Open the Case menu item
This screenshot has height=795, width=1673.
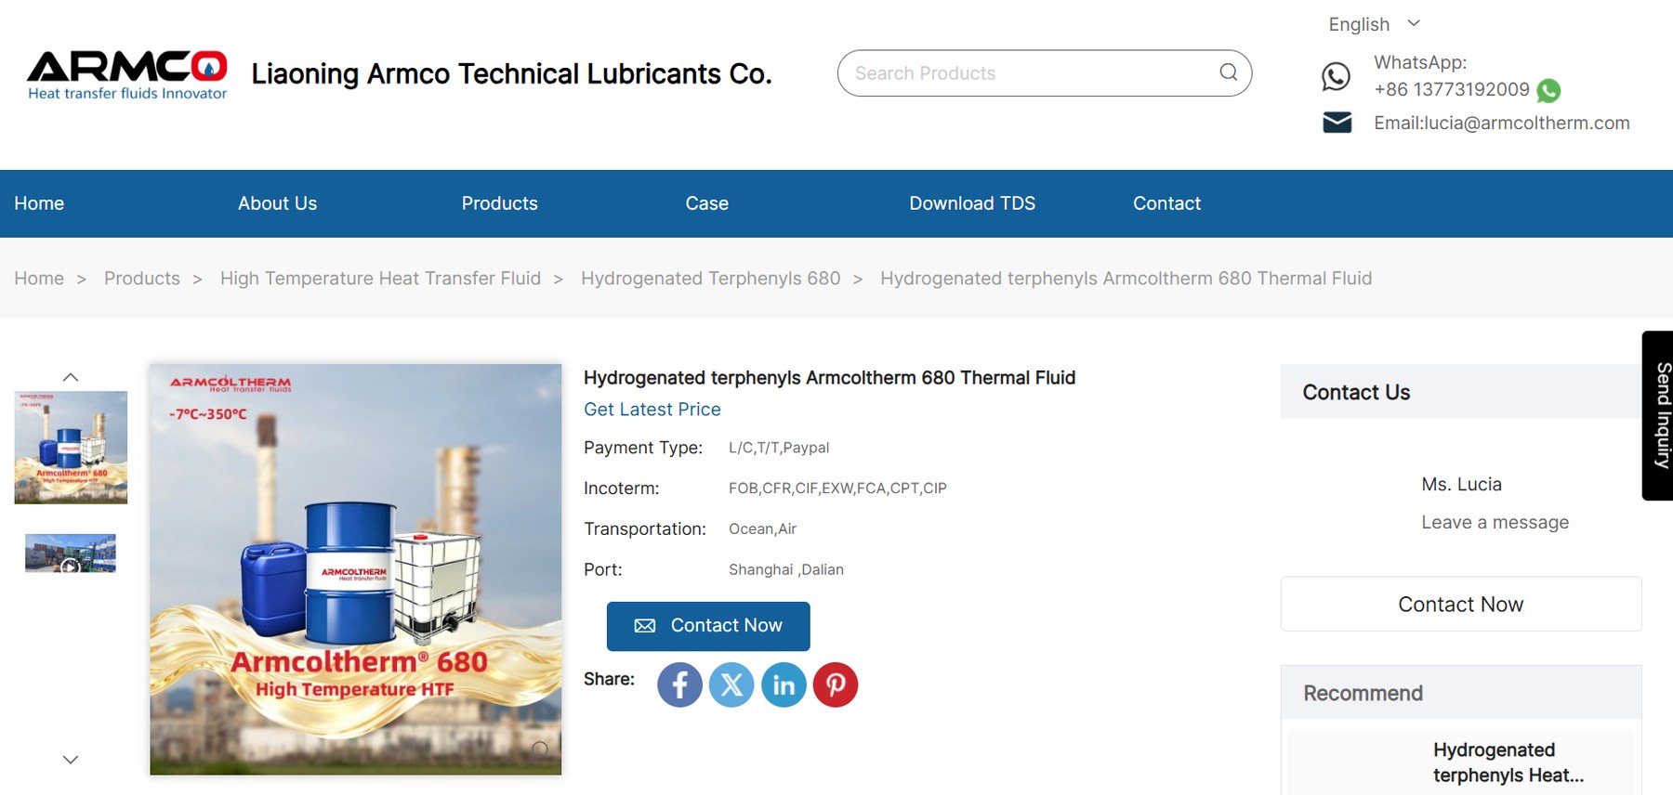pyautogui.click(x=706, y=203)
